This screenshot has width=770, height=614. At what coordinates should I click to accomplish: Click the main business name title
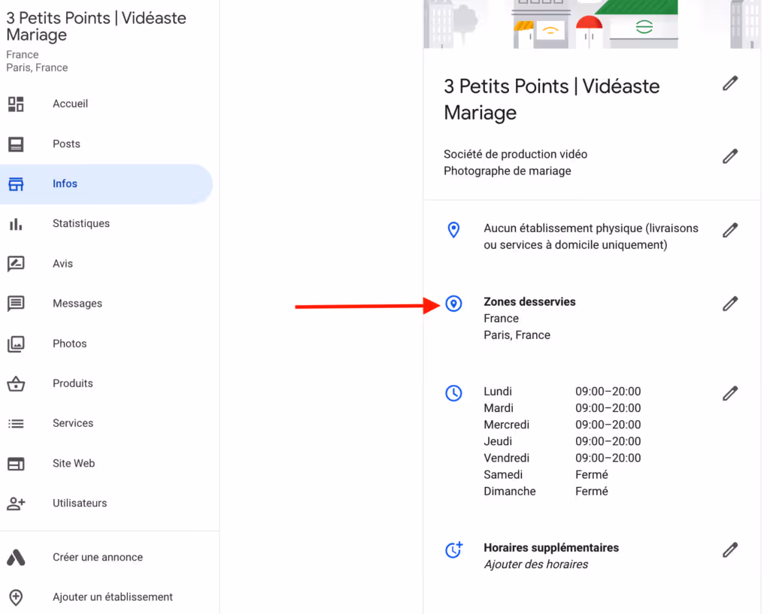[551, 100]
